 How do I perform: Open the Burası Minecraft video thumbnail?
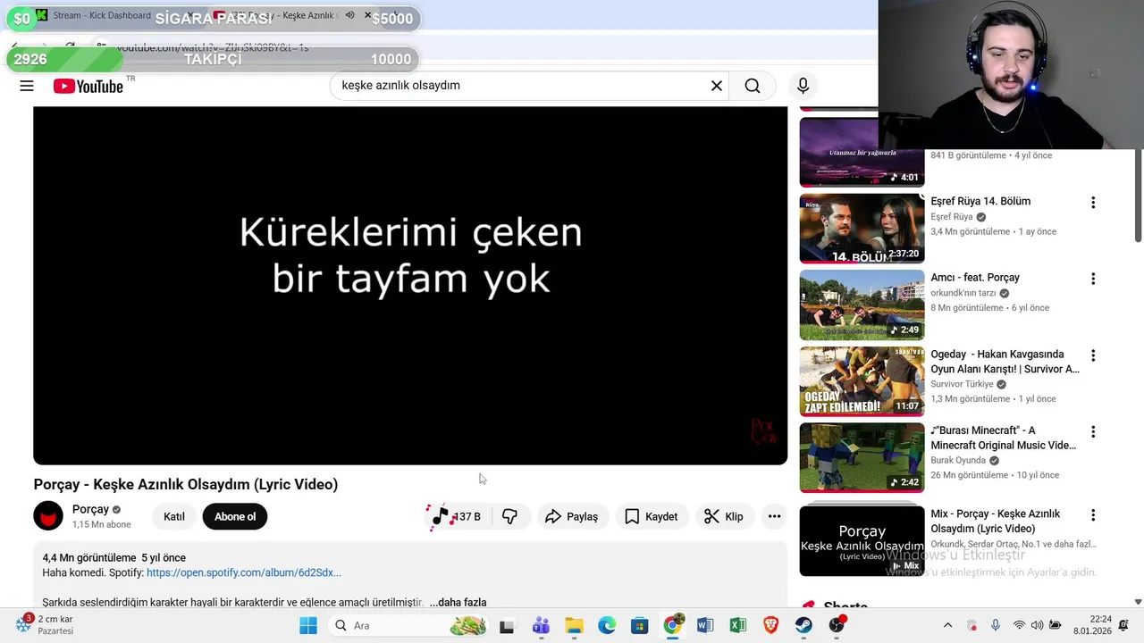(862, 457)
